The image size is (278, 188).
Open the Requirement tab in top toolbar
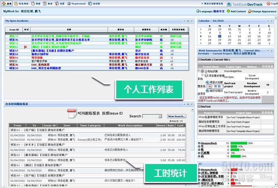tap(77, 4)
